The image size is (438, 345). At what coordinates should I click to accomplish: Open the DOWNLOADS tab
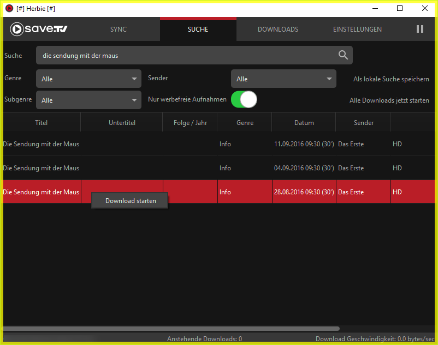pos(278,29)
